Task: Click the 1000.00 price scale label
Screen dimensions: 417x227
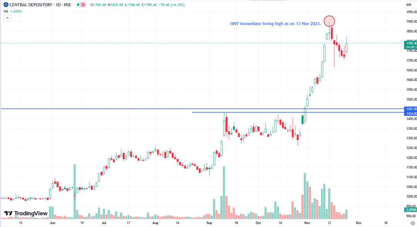Action: (x=411, y=197)
